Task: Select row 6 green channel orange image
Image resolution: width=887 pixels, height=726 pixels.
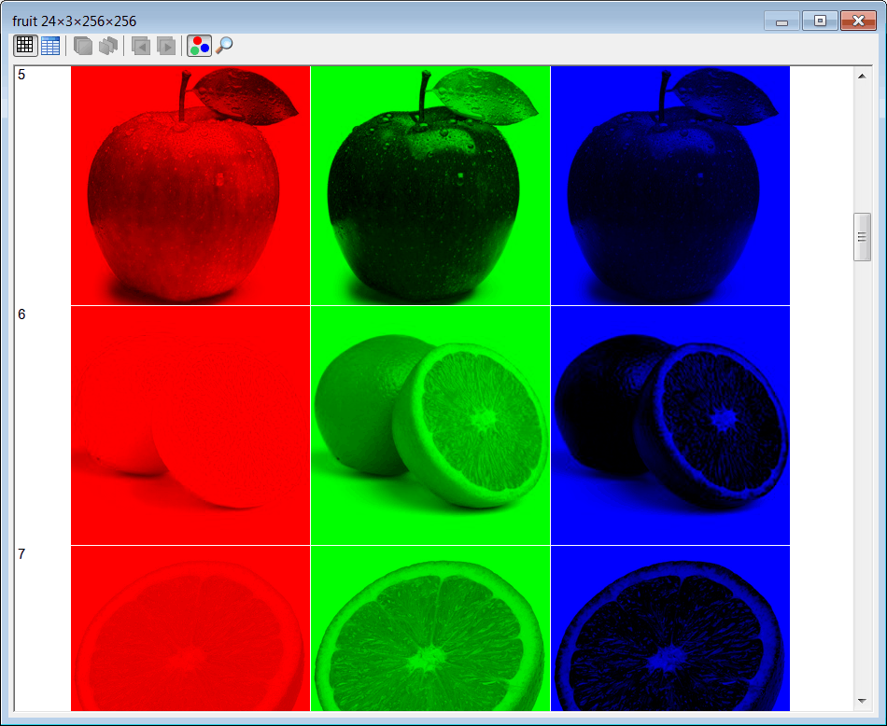Action: tap(430, 426)
